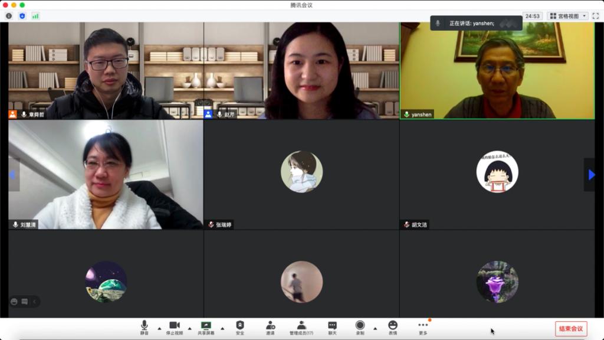Open the 宫格视图 layout dropdown
Screen dimensions: 604x340
[567, 16]
